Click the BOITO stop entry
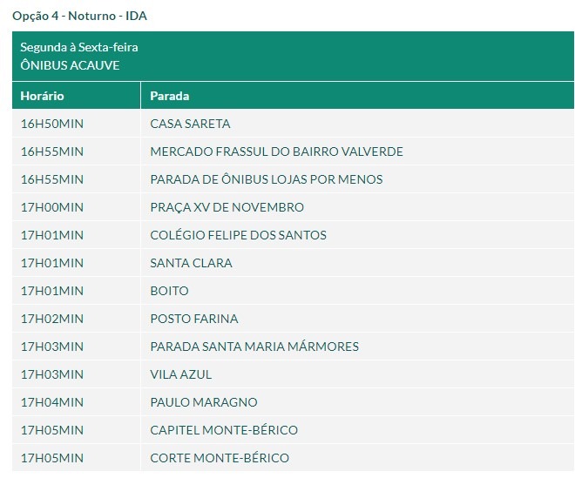 click(169, 291)
